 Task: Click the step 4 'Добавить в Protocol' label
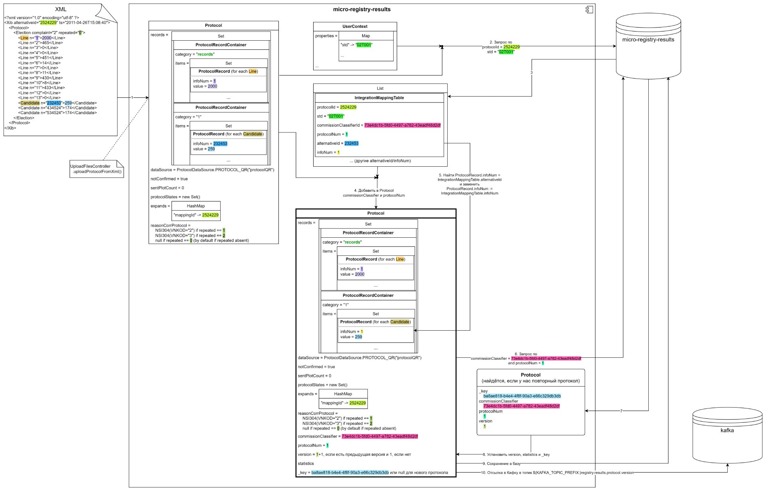[x=374, y=193]
